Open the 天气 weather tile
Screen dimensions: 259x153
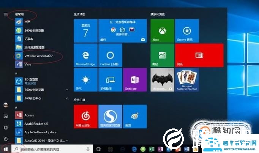[x=85, y=80]
